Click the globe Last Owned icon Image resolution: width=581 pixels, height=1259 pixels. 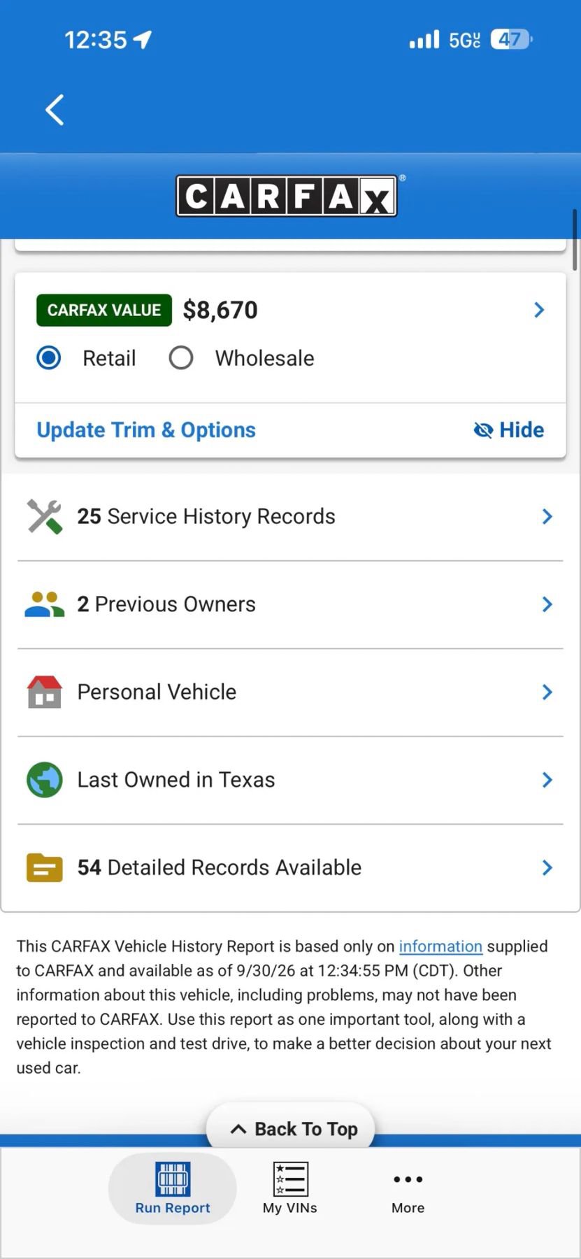pos(45,780)
